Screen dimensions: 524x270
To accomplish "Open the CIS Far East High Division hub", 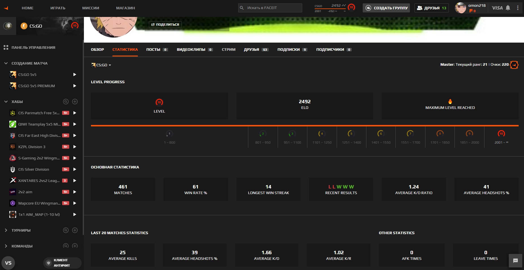I will point(40,135).
